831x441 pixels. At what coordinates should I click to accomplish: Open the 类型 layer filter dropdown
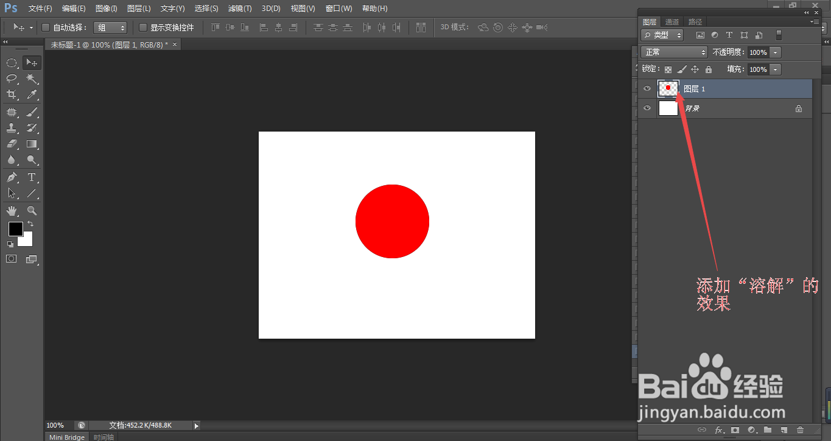pyautogui.click(x=662, y=35)
